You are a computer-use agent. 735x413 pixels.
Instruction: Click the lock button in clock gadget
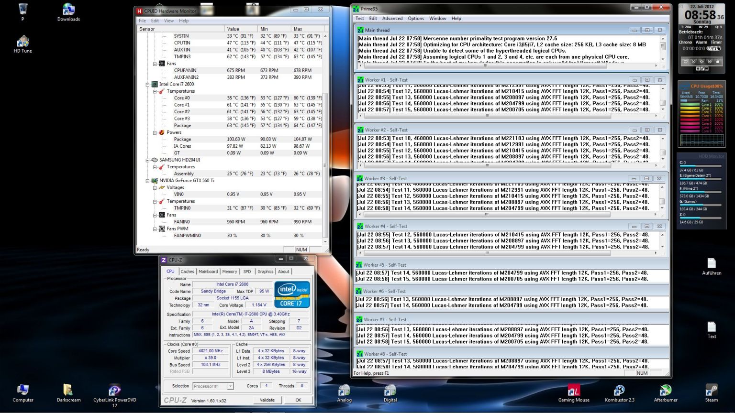click(x=717, y=61)
